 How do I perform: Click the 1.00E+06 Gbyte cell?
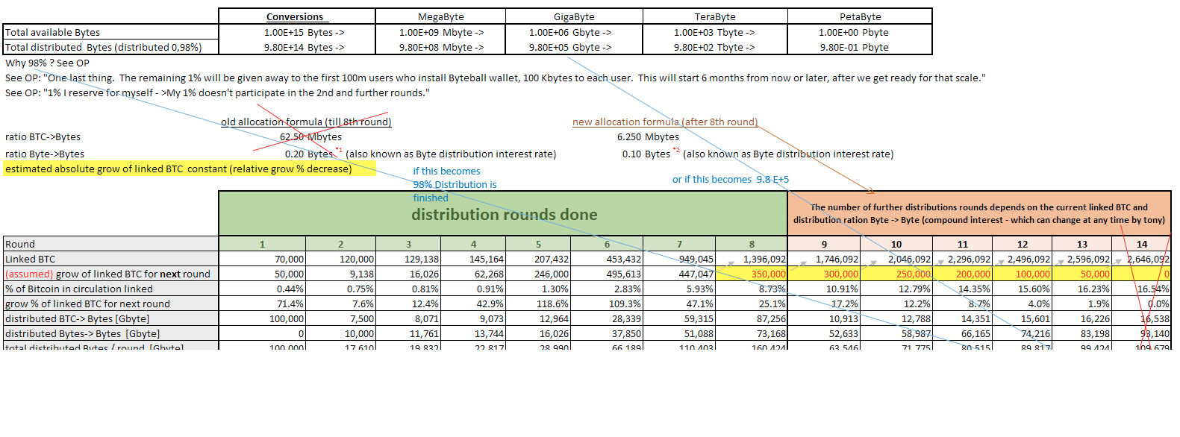574,32
